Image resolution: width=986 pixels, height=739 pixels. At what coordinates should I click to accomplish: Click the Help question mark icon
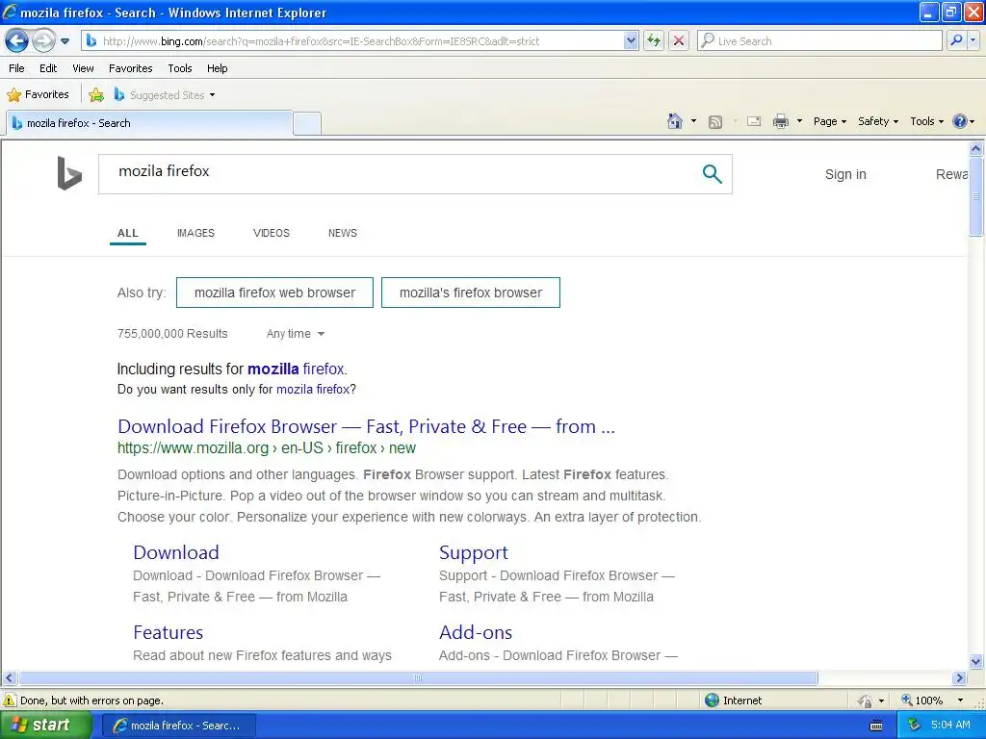pos(960,121)
